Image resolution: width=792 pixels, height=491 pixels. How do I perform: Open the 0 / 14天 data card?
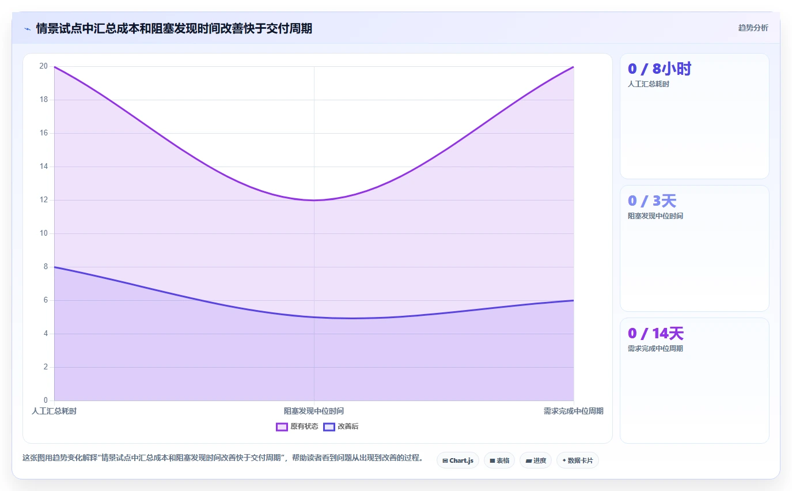[694, 380]
